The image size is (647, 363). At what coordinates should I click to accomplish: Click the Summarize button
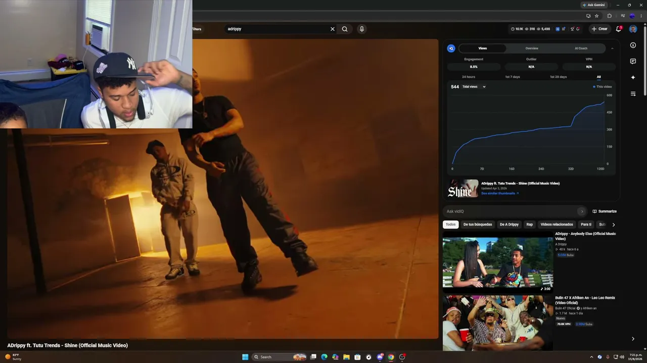point(605,211)
